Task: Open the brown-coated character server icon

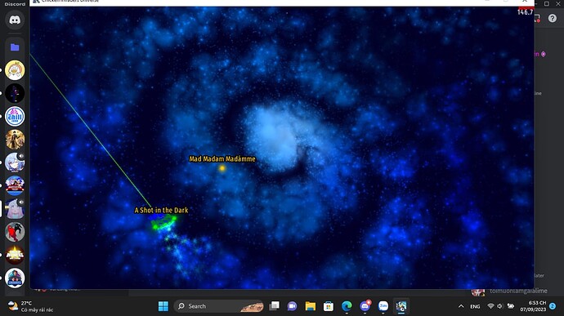Action: point(15,140)
